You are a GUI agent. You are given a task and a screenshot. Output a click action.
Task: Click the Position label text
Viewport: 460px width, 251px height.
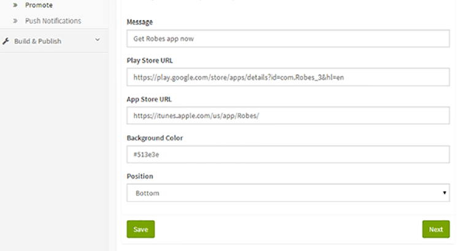[140, 176]
